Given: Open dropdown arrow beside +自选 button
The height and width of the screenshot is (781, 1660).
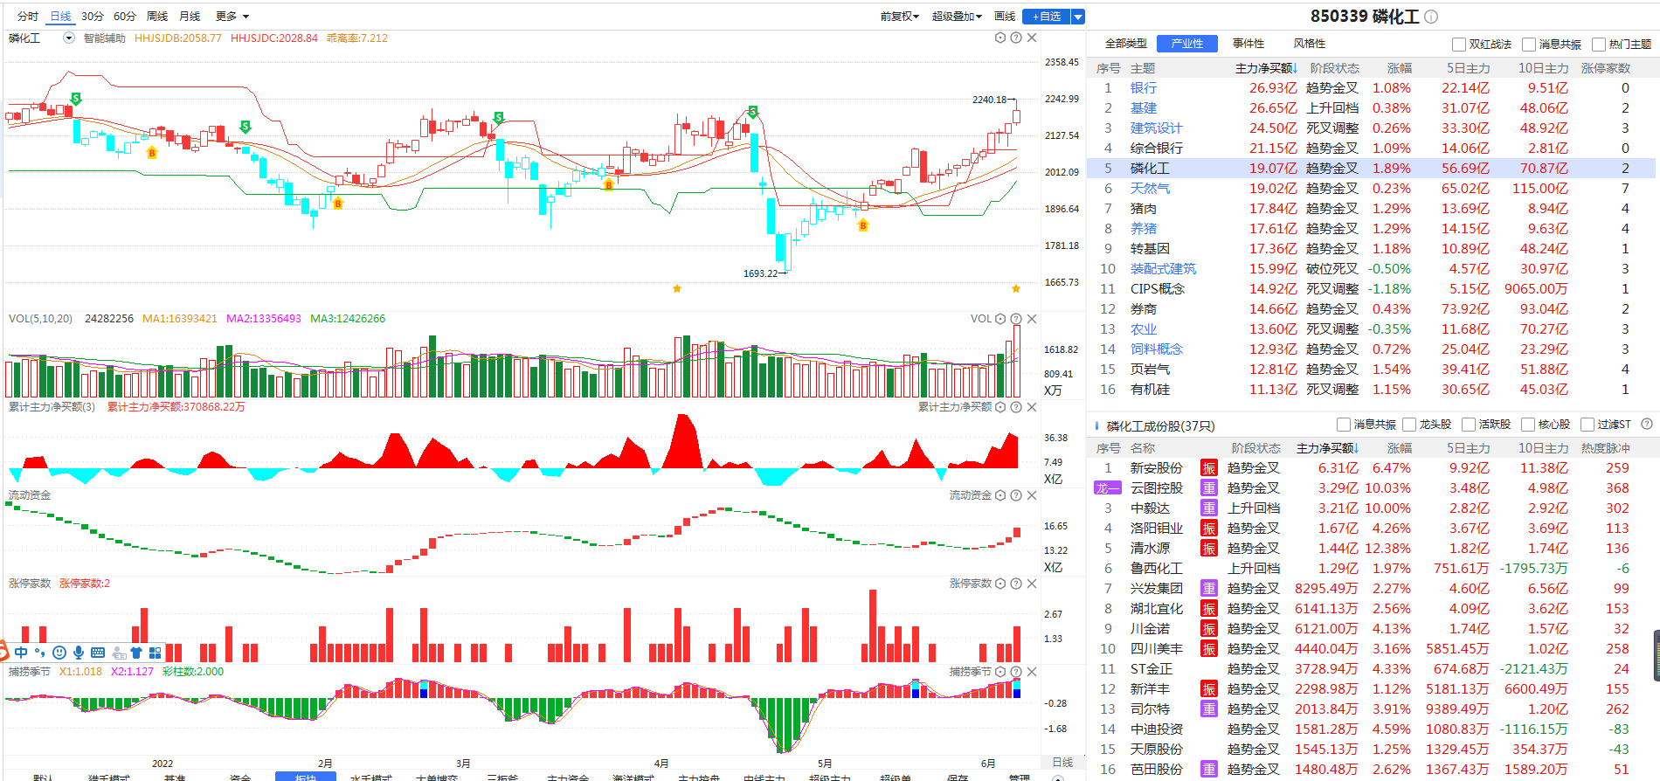Looking at the screenshot, I should (x=1078, y=17).
